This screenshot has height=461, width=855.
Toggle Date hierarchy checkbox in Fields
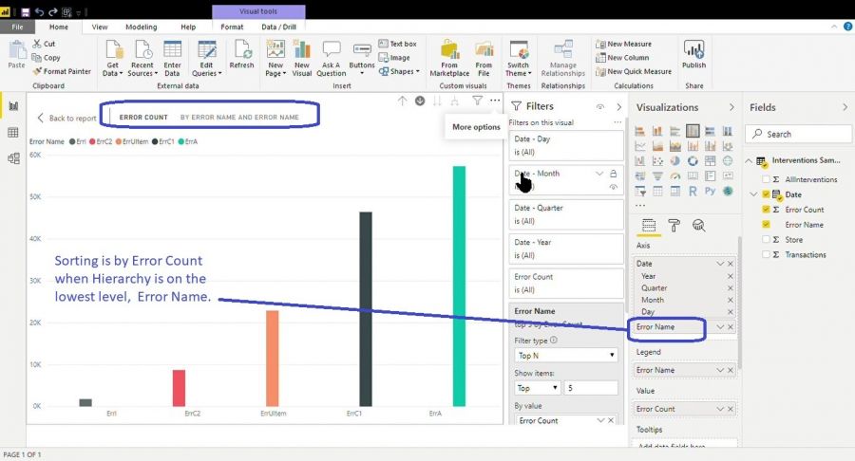766,194
